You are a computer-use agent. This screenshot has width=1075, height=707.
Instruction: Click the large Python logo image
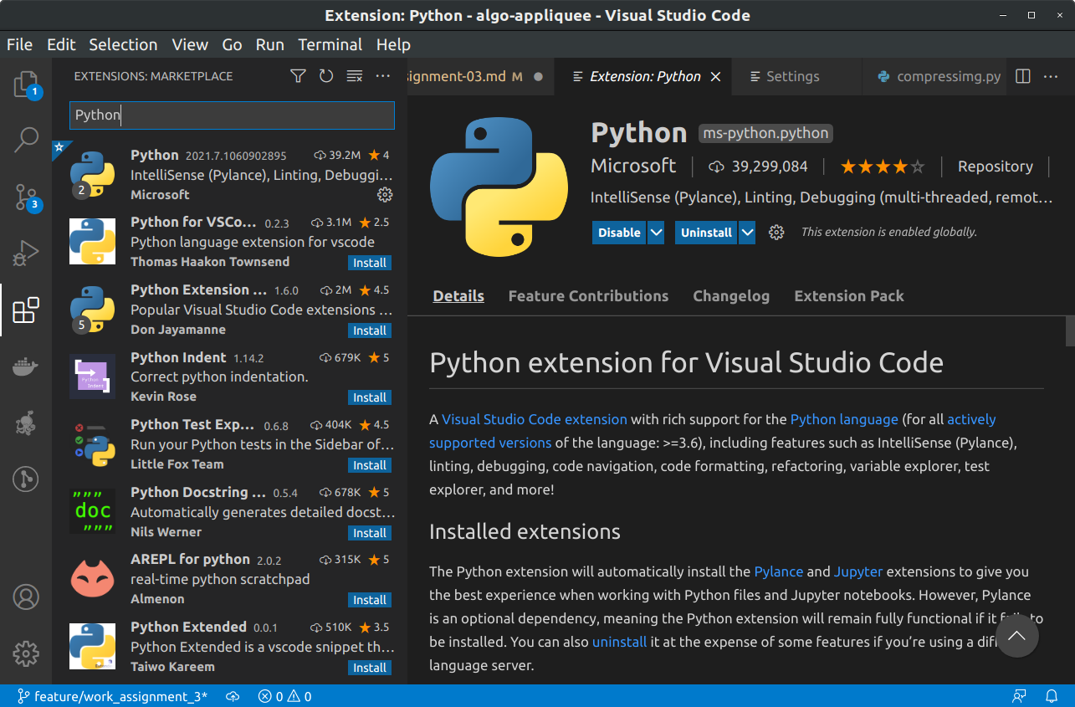click(499, 187)
